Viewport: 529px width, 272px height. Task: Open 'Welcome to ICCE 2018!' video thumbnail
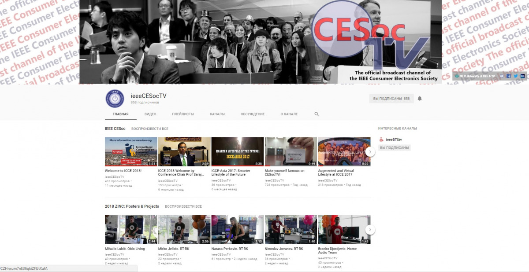(x=131, y=152)
